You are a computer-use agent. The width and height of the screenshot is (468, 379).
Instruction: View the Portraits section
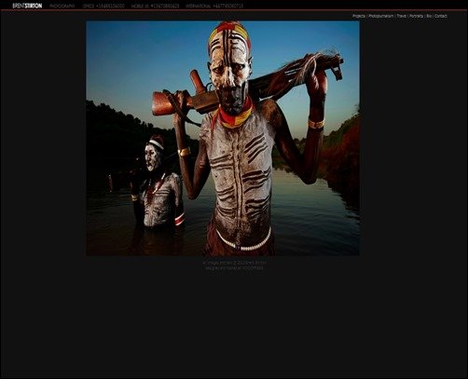(416, 16)
